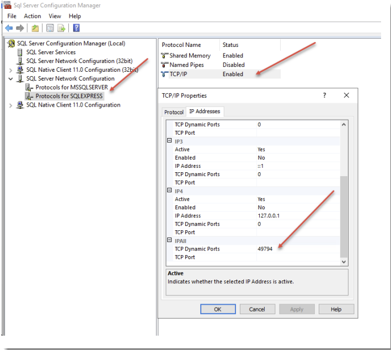
Task: Open the File menu
Action: point(12,16)
